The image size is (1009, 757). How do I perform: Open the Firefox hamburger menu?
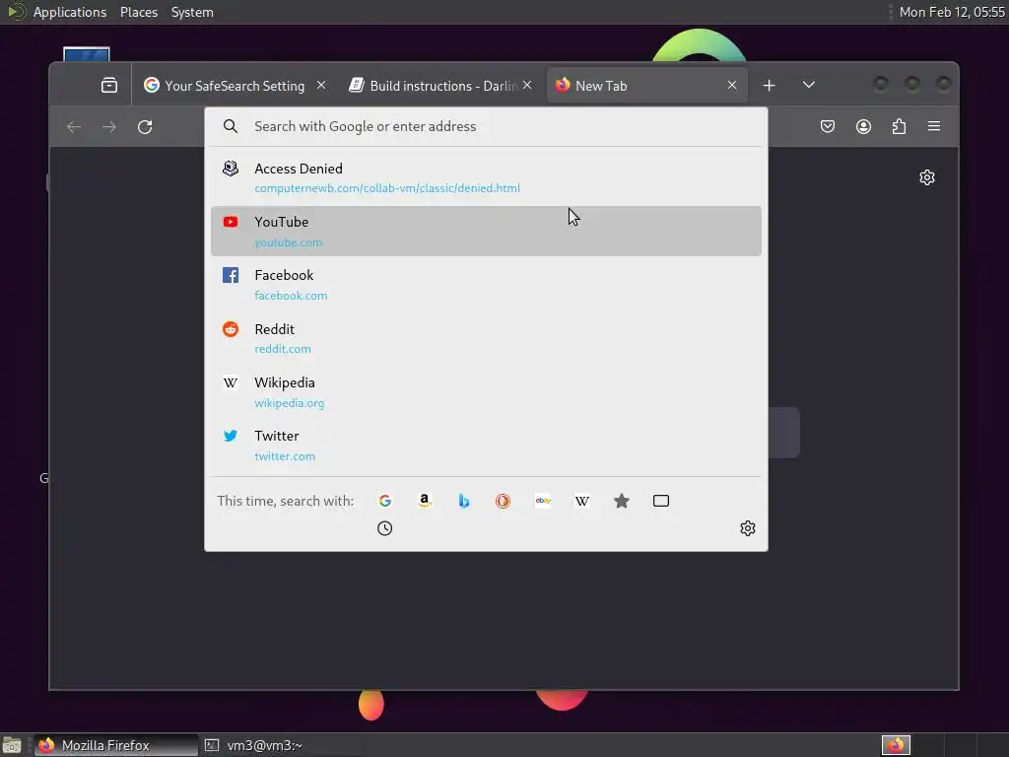[x=934, y=126]
